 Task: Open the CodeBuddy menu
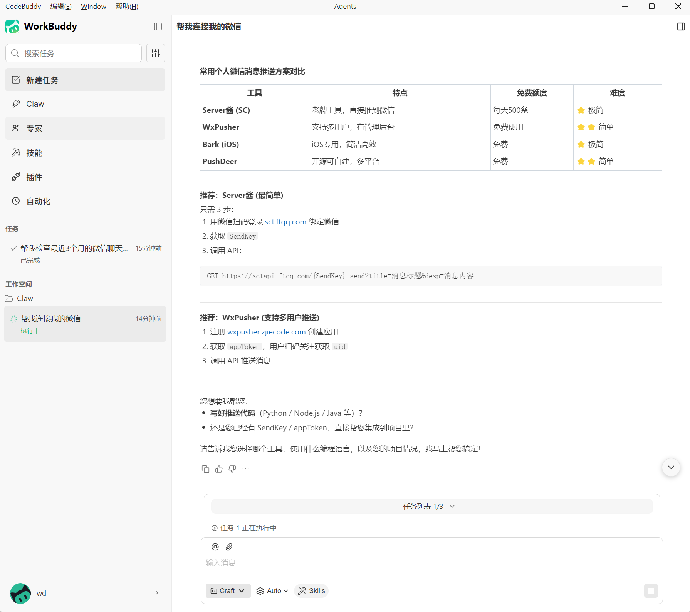(23, 7)
